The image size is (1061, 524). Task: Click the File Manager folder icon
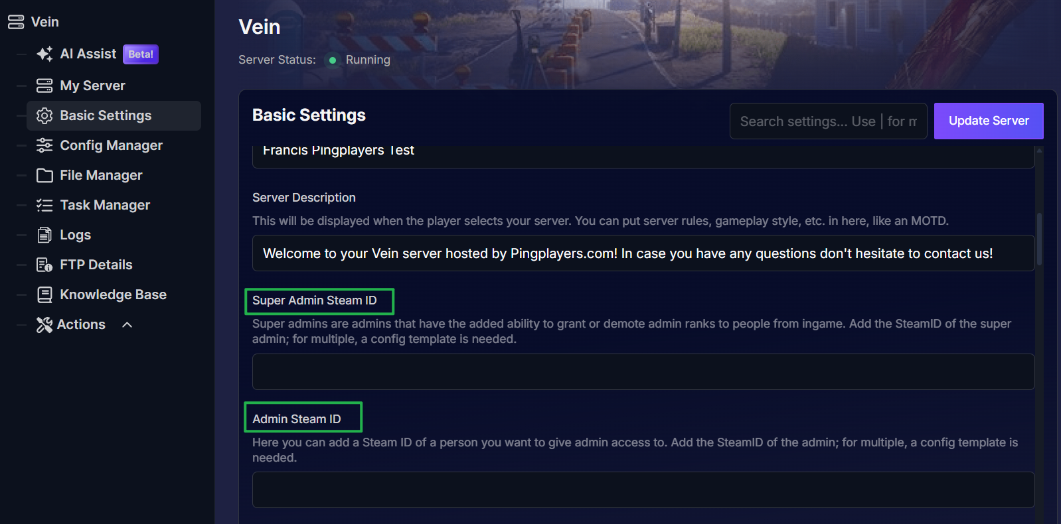(x=44, y=175)
